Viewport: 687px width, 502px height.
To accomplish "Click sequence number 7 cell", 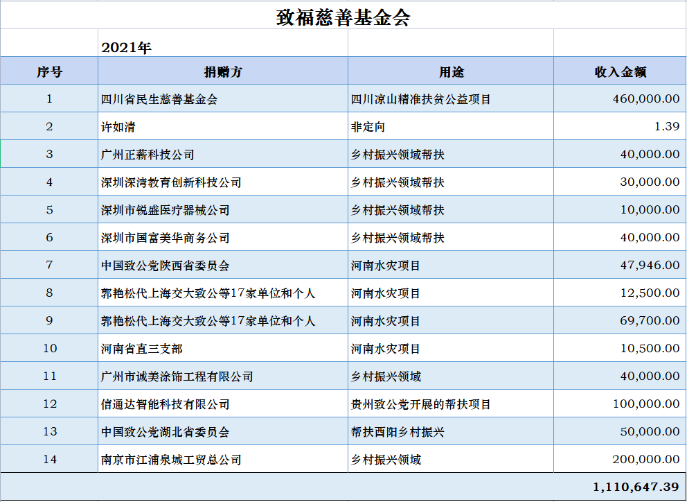I will pos(49,265).
